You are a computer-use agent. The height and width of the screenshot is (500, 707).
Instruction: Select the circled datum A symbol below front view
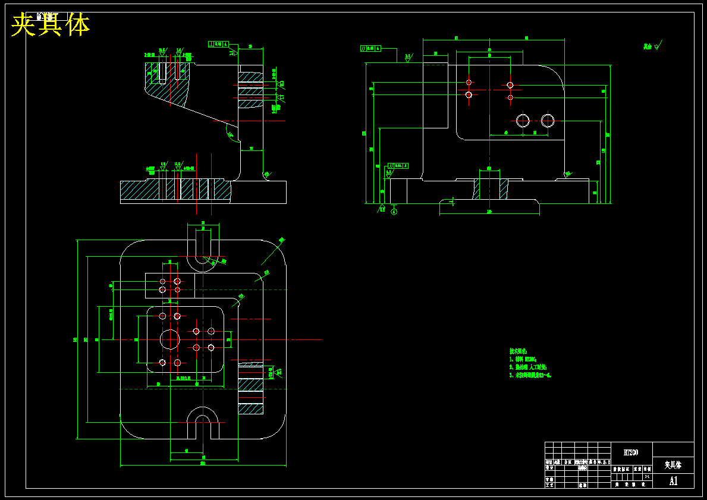coord(394,212)
